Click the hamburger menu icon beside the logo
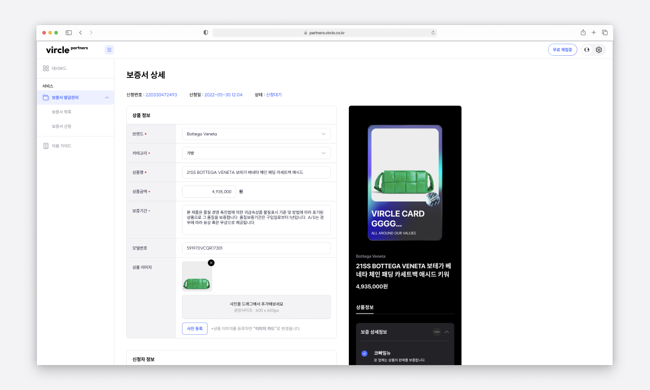Image resolution: width=650 pixels, height=390 pixels. click(109, 49)
